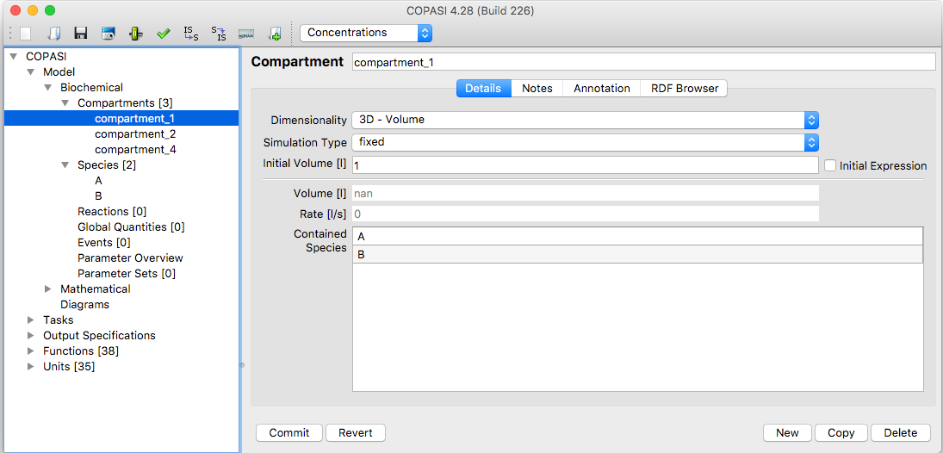
Task: Expand the Tasks tree node
Action: [x=31, y=320]
